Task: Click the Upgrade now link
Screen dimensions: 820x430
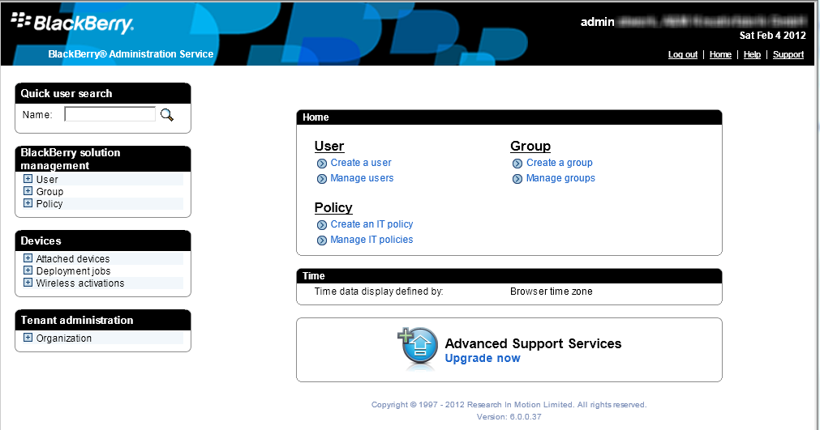Action: (483, 359)
